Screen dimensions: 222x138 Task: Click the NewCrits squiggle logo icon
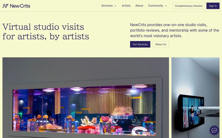click(5, 6)
